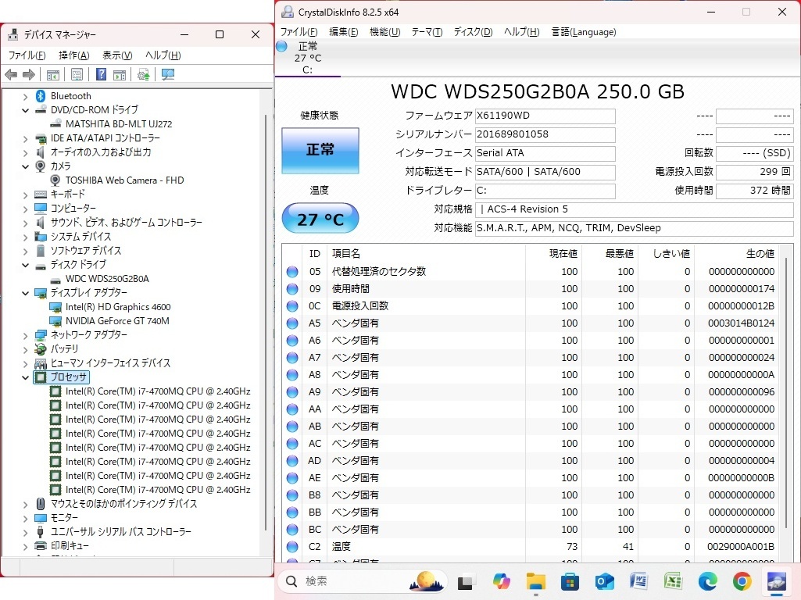Click the Back arrow in Device Manager toolbar

coord(11,75)
